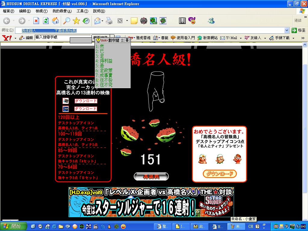Click ダウンロード link beside the Windows Media icon
308x231 pixels.
tap(86, 101)
